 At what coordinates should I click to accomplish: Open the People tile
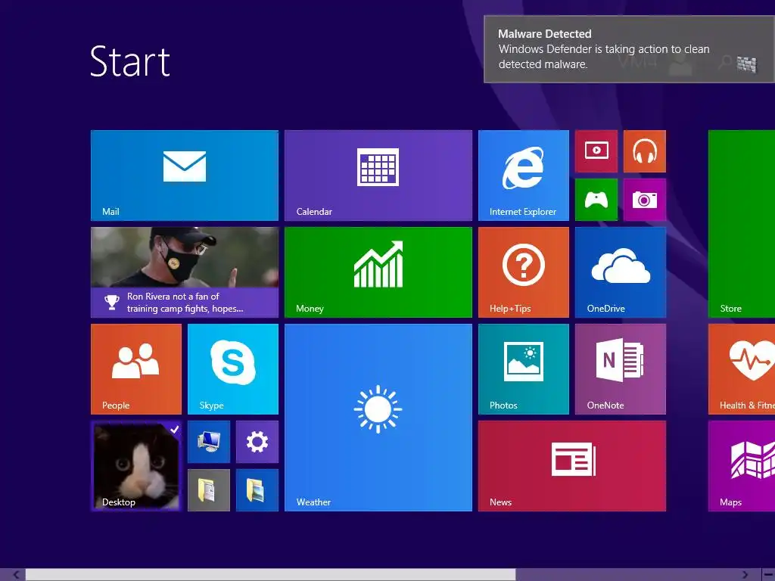[136, 369]
